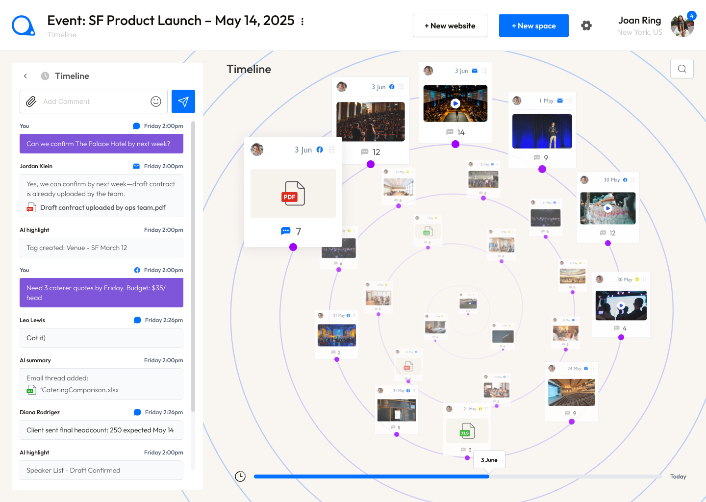Click the timeline progress slider bar
706x502 pixels.
click(371, 477)
